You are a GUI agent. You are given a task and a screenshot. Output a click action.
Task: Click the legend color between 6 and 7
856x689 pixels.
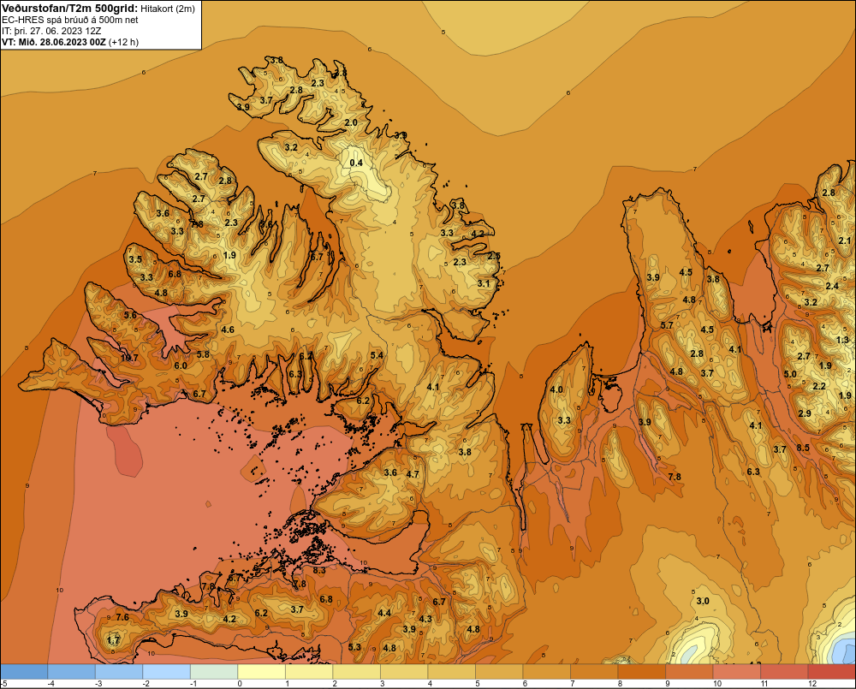coord(546,672)
